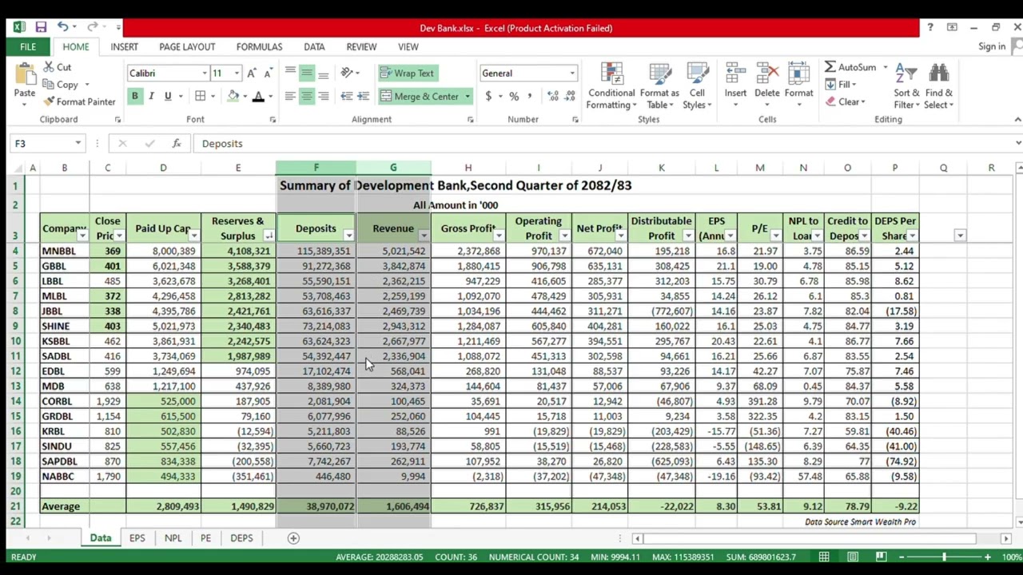Viewport: 1023px width, 575px height.
Task: Apply Percent Style format
Action: pyautogui.click(x=514, y=97)
